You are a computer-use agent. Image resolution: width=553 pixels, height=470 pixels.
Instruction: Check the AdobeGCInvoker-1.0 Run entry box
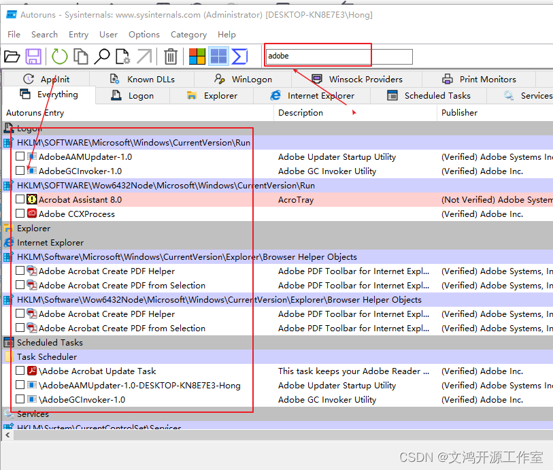[x=20, y=171]
